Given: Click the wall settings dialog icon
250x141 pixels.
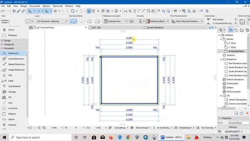Looking at the screenshot, I should [29, 21].
